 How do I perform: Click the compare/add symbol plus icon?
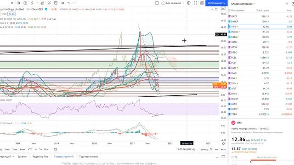(25, 3)
